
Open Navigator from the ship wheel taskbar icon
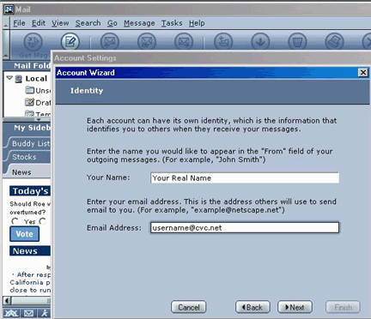10,313
